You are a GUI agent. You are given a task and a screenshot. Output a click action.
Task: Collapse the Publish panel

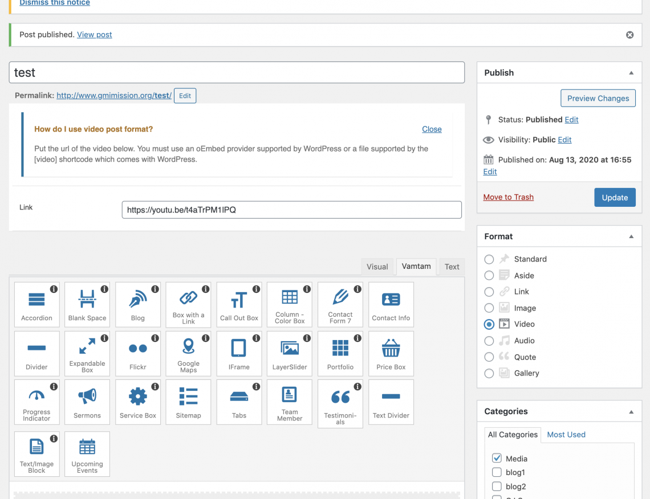631,73
